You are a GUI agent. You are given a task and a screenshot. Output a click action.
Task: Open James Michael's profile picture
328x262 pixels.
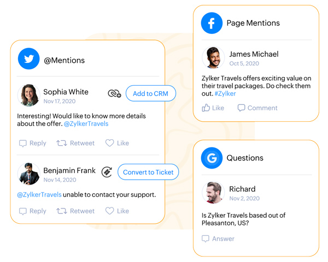213,58
